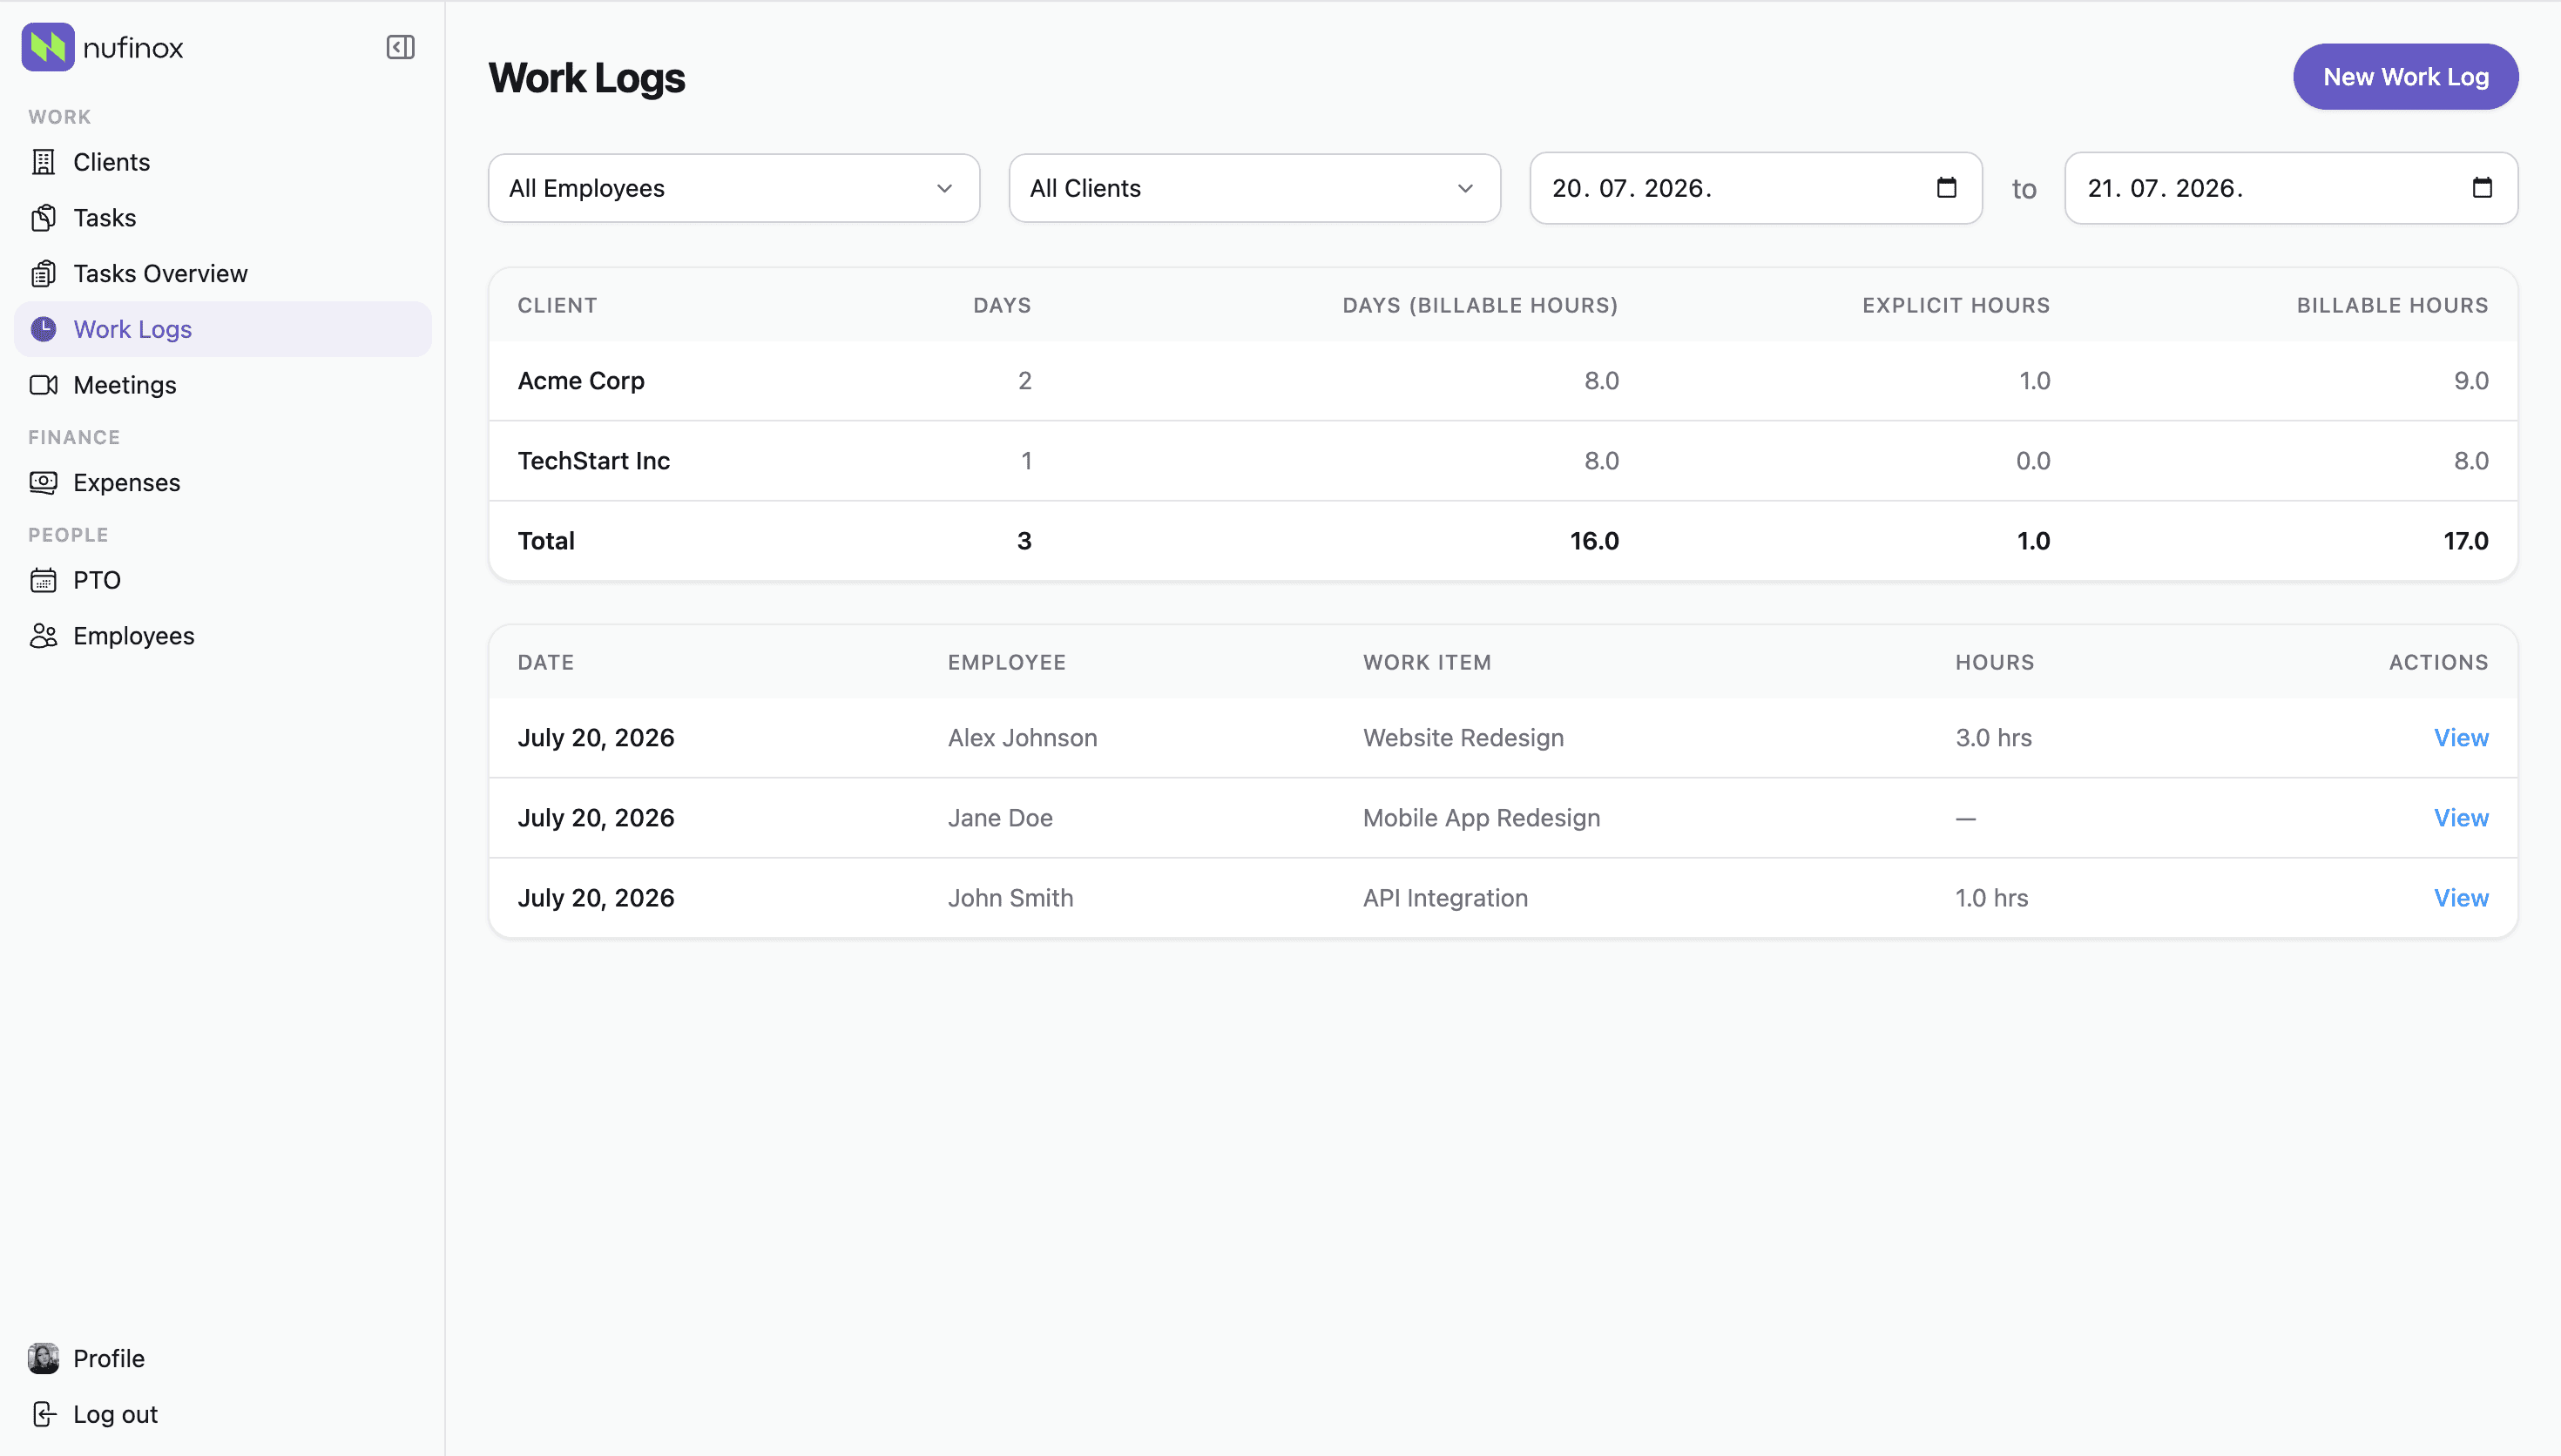The image size is (2561, 1456).
Task: Click the nufinox logo icon
Action: pos(48,47)
